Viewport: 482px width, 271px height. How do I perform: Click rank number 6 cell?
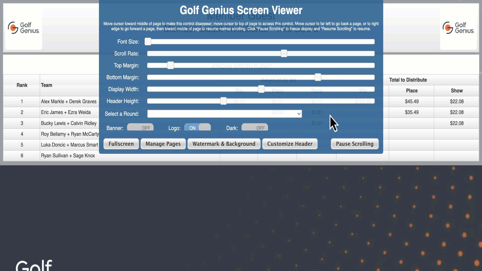tap(22, 156)
